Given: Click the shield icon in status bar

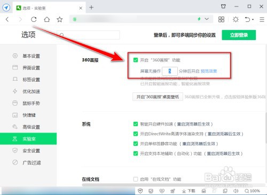Looking at the screenshot, I should click(x=140, y=191).
